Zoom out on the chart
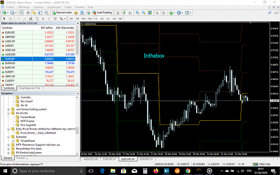Image resolution: width=280 pixels, height=175 pixels. (x=143, y=13)
